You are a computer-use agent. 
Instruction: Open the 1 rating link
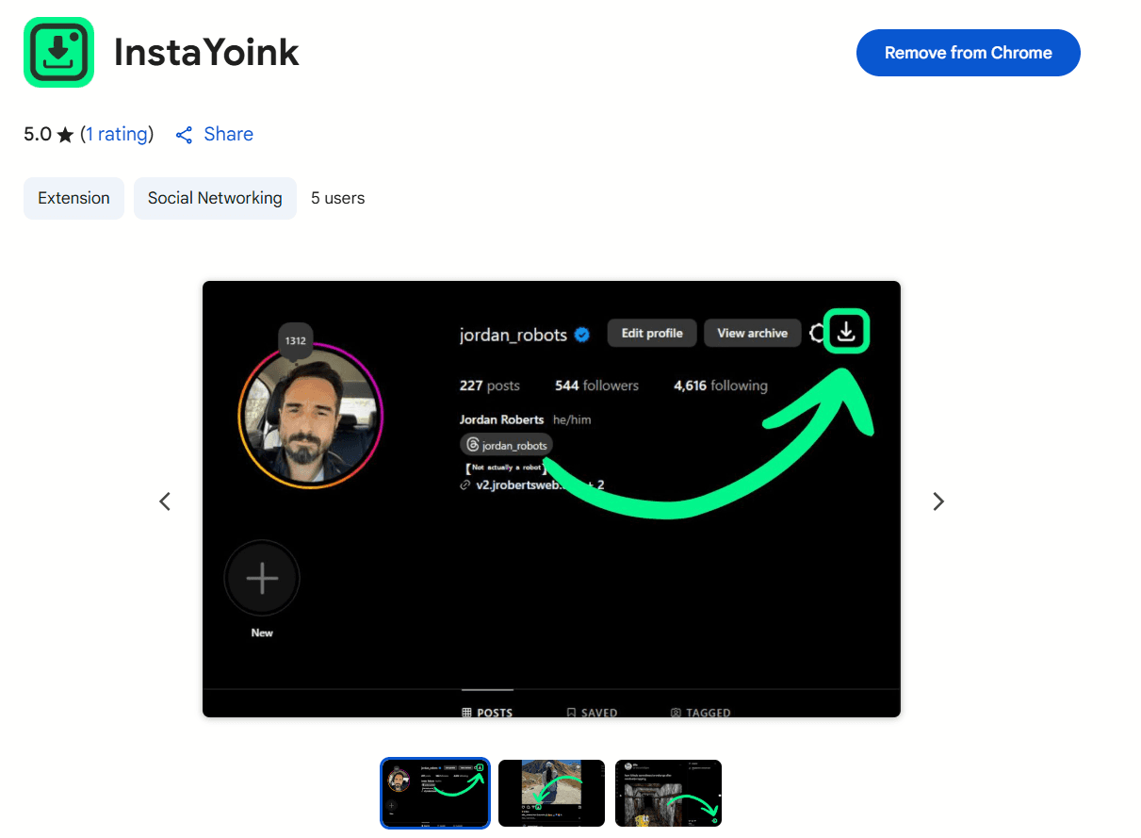point(117,133)
